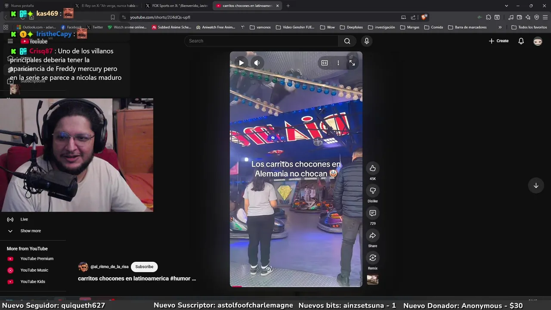Image resolution: width=551 pixels, height=310 pixels.
Task: Click the YouTube search field
Action: click(261, 41)
